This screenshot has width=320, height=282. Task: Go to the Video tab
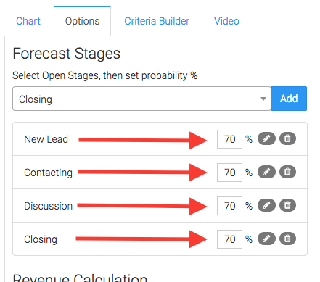click(226, 21)
